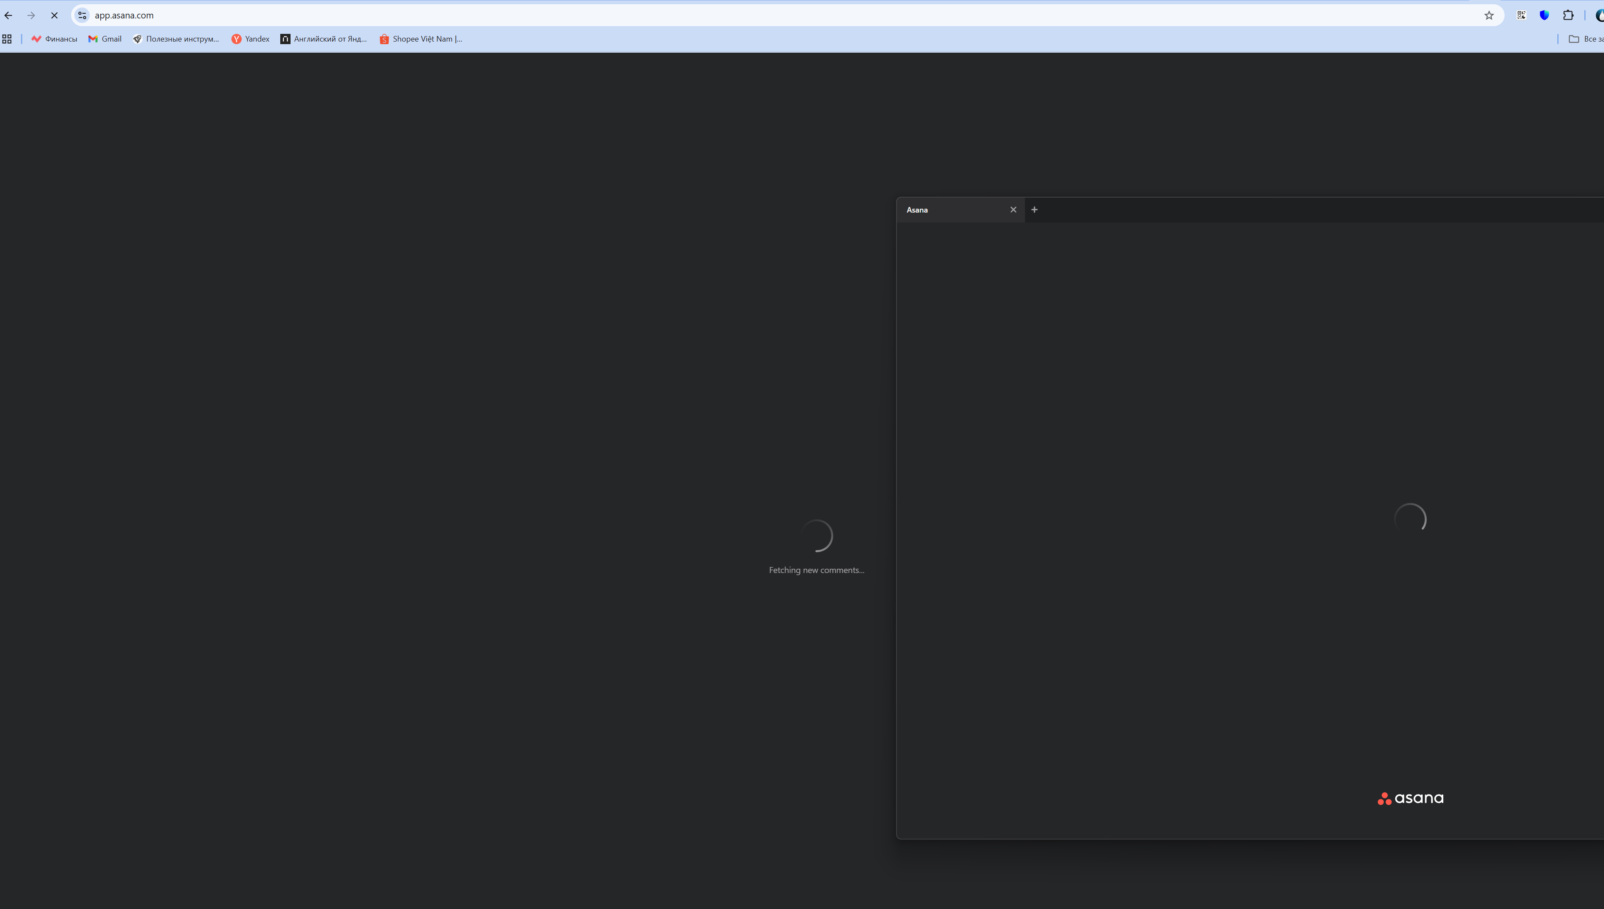
Task: Open the Полезные инструм... bookmark
Action: point(175,39)
